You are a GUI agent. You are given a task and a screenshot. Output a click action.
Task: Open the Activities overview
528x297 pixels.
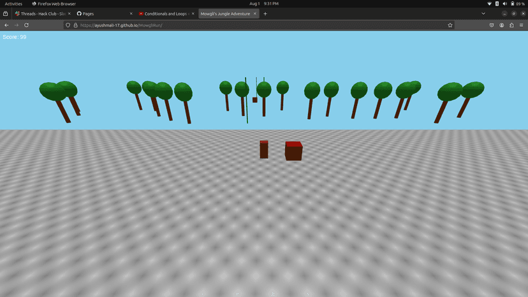tap(13, 4)
